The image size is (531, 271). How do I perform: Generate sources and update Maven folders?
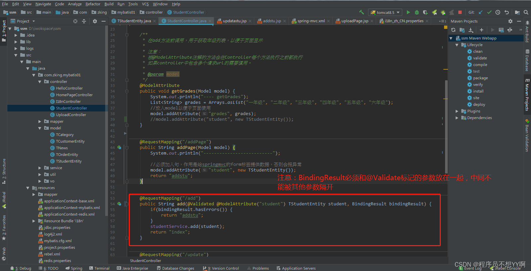462,30
